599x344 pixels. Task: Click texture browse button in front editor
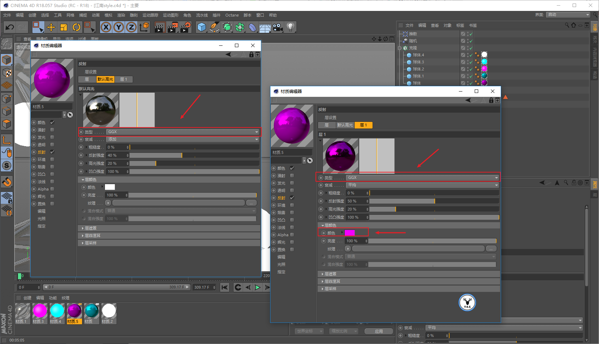pyautogui.click(x=491, y=249)
